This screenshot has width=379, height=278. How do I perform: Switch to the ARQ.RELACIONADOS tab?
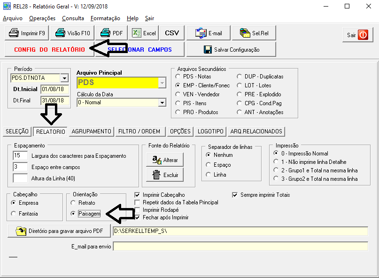click(x=256, y=131)
